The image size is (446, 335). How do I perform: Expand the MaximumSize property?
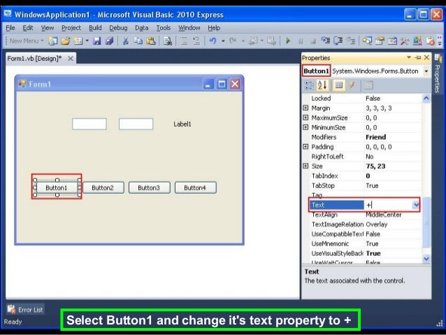coord(305,117)
